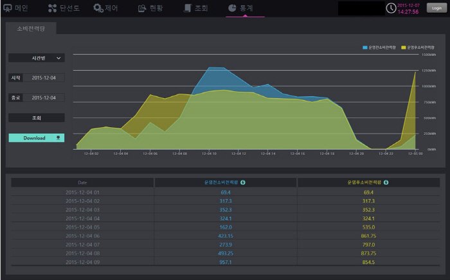Viewport: 450px width, 280px height.
Task: Click the 현황 status icon
Action: tap(143, 8)
